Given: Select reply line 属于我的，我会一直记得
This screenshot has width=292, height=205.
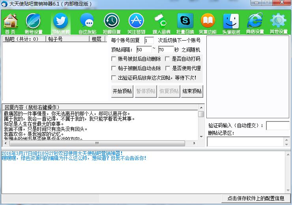Looking at the screenshot, I should click(69, 119).
